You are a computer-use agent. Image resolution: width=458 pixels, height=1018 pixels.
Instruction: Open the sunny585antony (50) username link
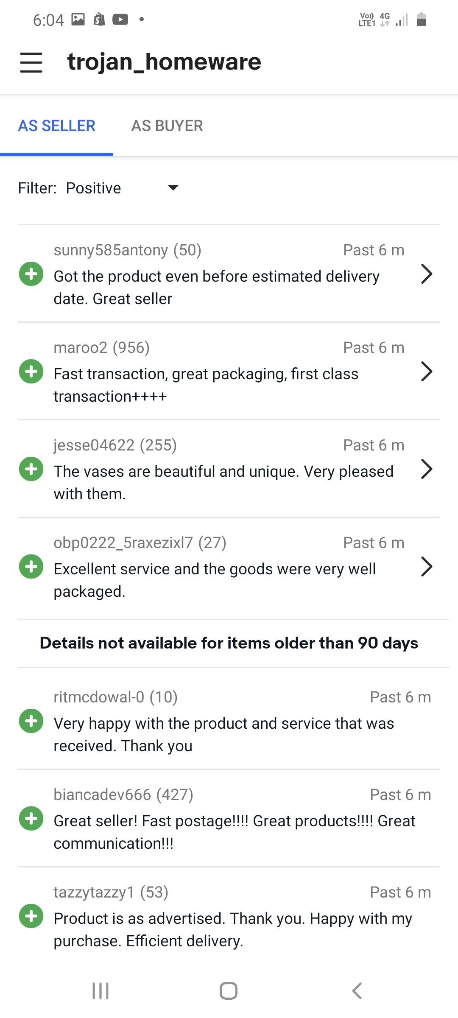[127, 250]
